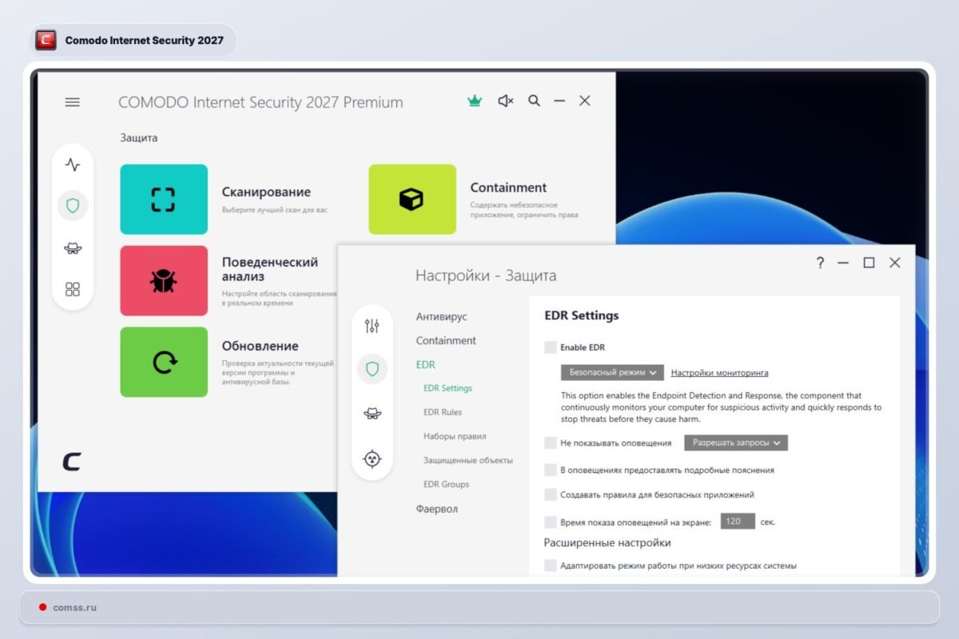The height and width of the screenshot is (639, 959).
Task: Toggle Время показа оповещений на экране checkbox
Action: click(550, 522)
